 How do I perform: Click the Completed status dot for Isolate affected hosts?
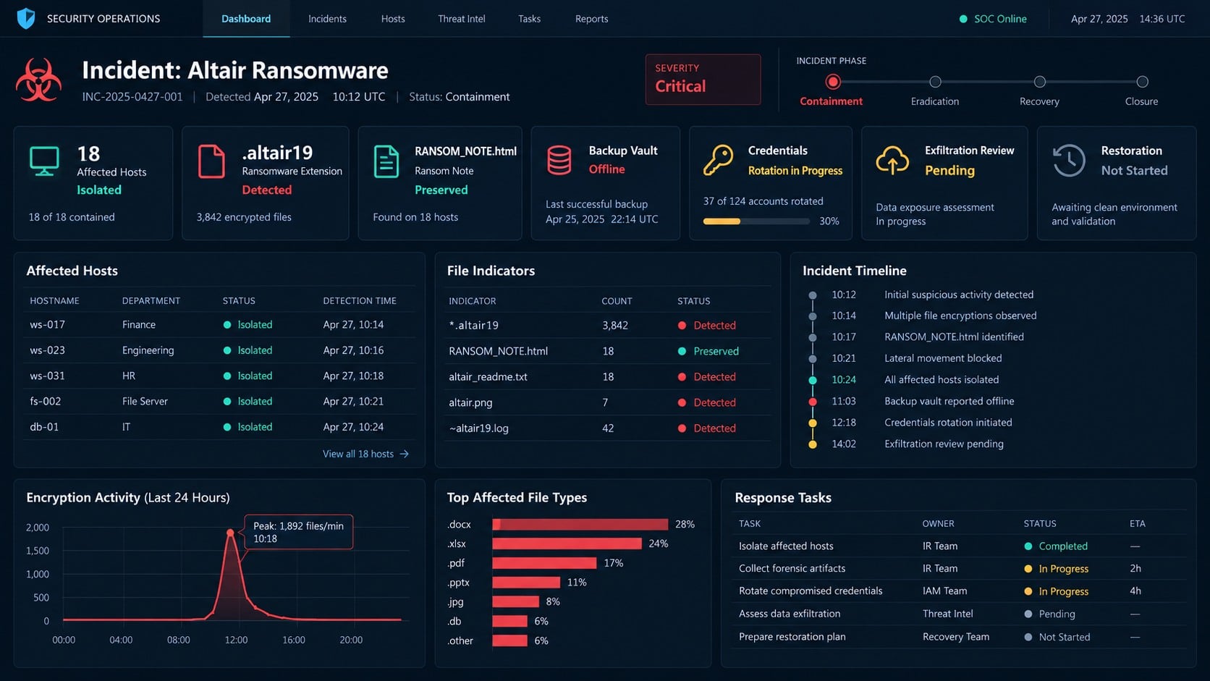coord(1028,546)
